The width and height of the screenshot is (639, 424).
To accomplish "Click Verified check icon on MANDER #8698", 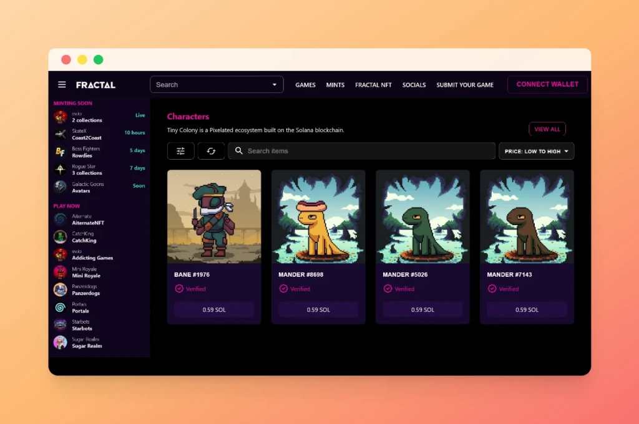I will click(x=283, y=289).
